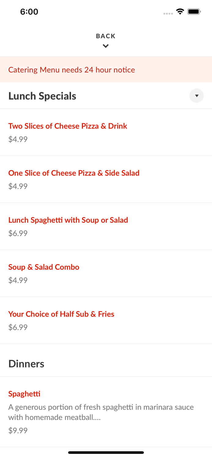The height and width of the screenshot is (458, 212).
Task: Tap the circular dropdown button beside Lunch Specials
Action: point(197,96)
